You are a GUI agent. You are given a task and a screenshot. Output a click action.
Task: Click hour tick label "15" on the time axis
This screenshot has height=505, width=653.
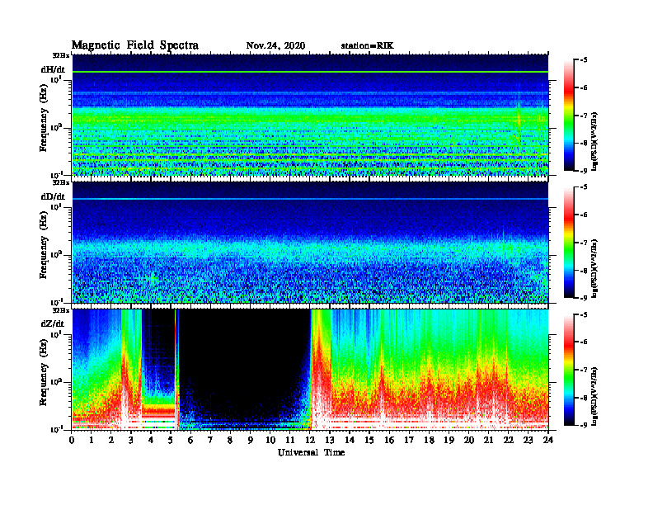(369, 440)
